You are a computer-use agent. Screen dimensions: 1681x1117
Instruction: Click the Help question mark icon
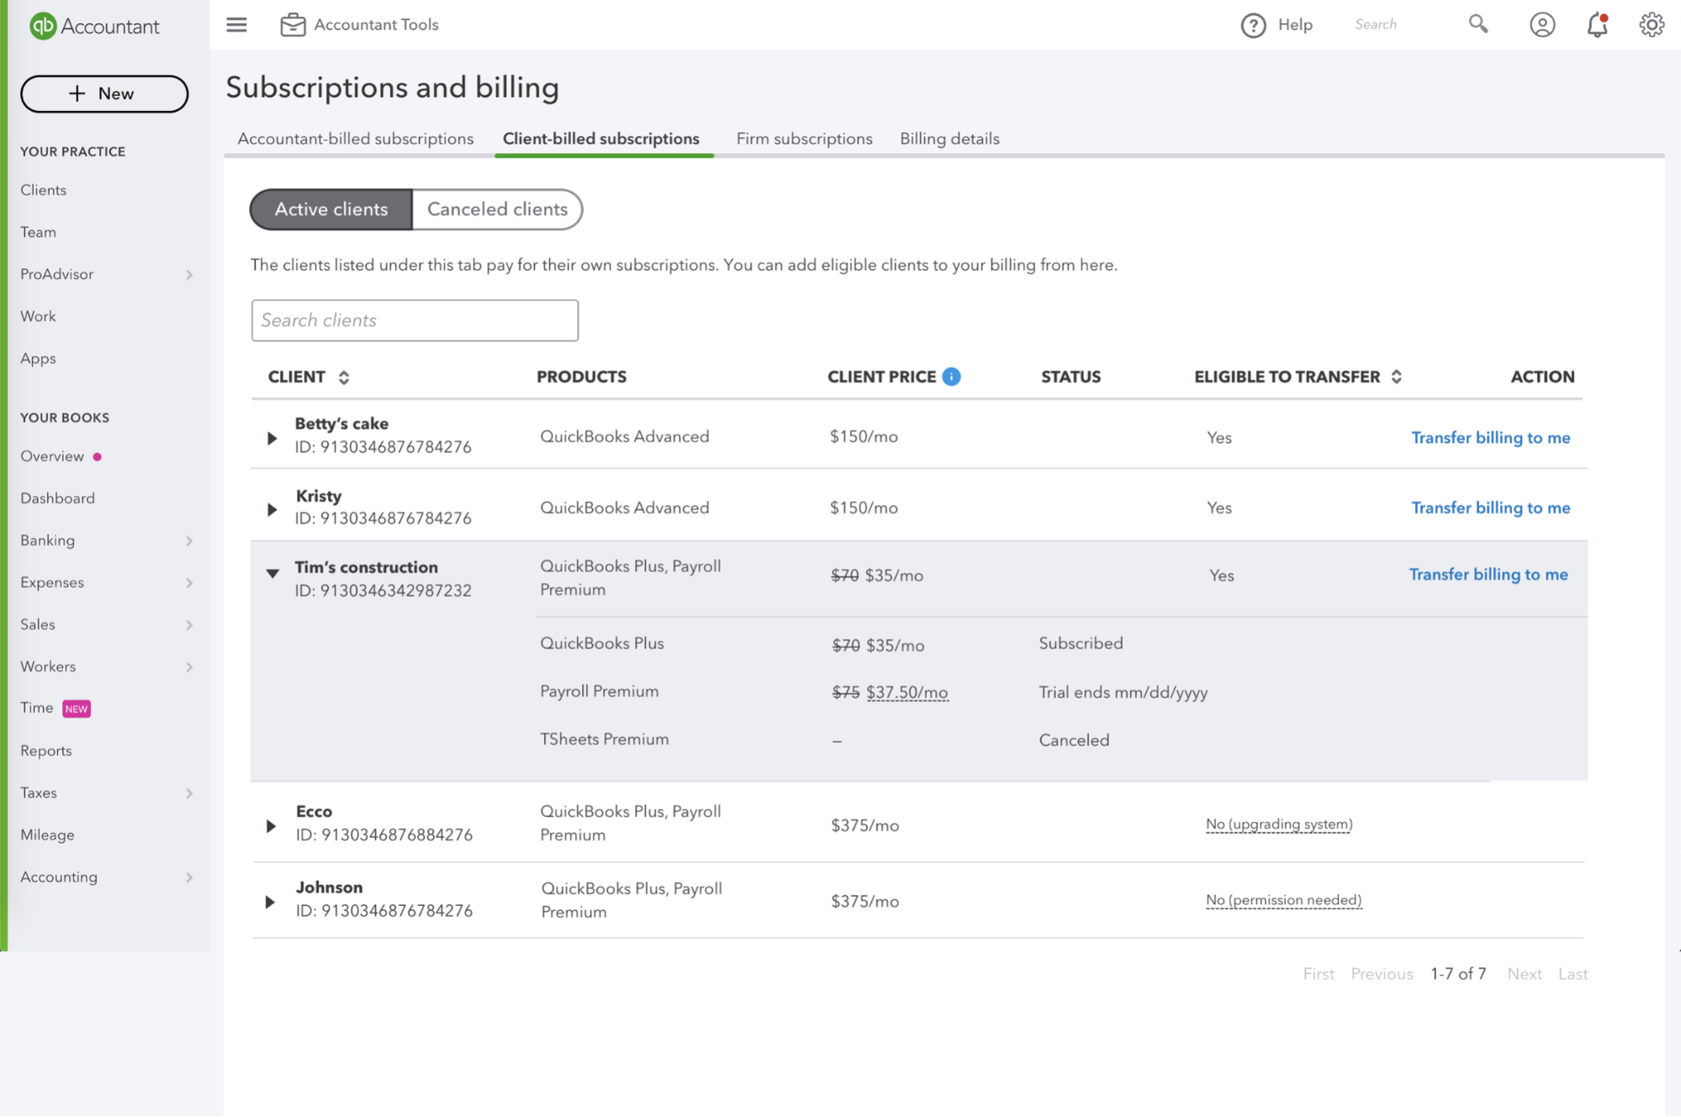tap(1253, 25)
